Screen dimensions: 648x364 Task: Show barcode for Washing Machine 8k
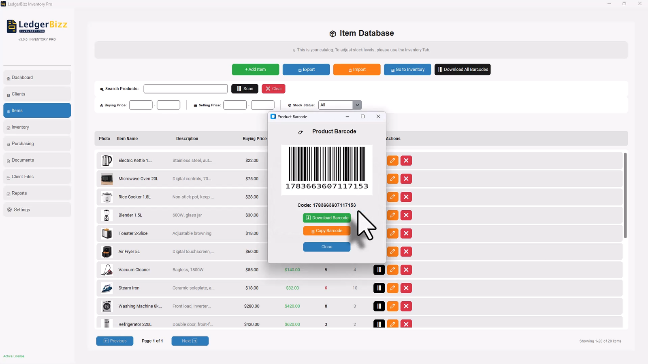pos(379,306)
